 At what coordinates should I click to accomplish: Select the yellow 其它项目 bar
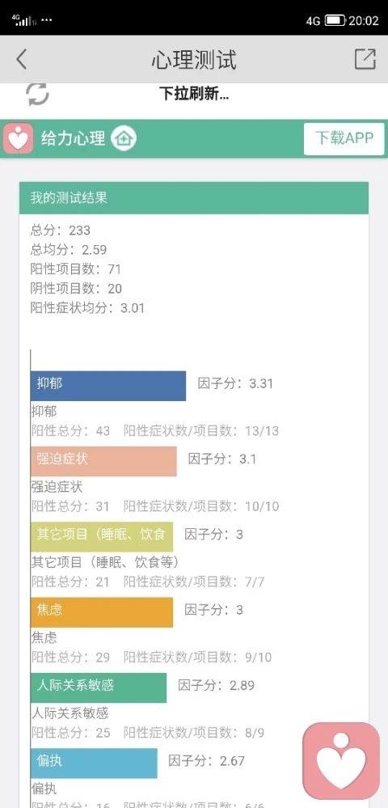click(x=102, y=537)
